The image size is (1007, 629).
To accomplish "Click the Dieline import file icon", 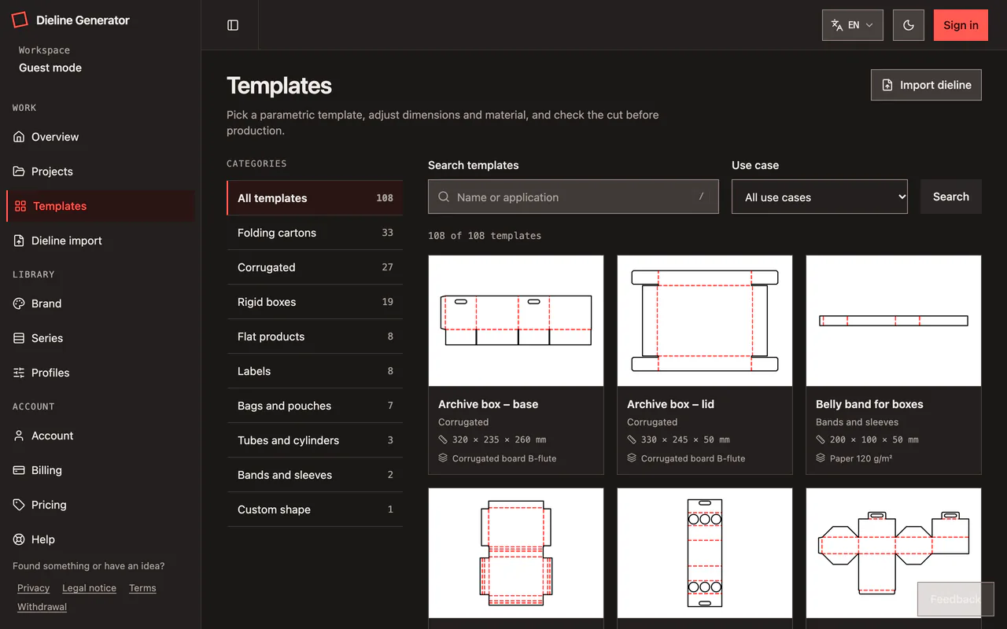I will [x=19, y=241].
